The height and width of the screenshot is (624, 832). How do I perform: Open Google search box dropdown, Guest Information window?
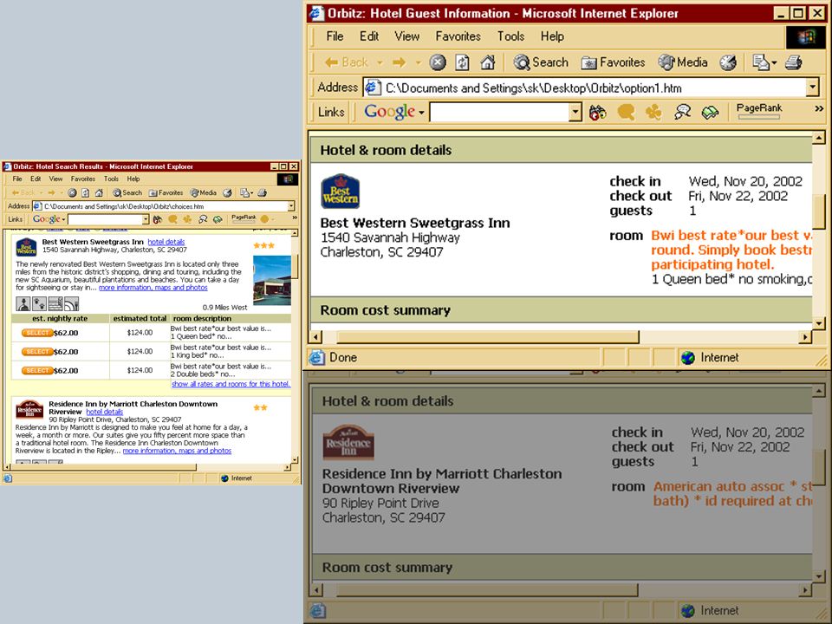pos(575,112)
